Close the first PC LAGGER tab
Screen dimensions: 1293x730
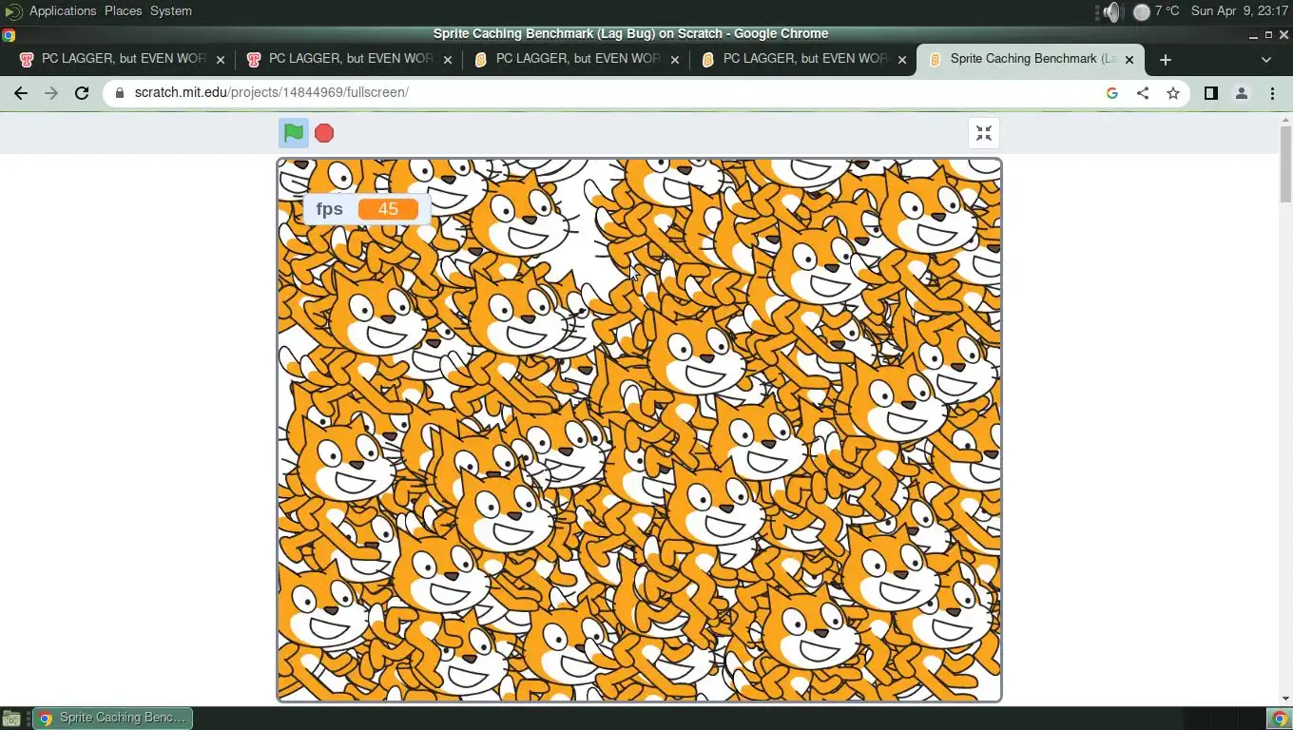point(221,59)
